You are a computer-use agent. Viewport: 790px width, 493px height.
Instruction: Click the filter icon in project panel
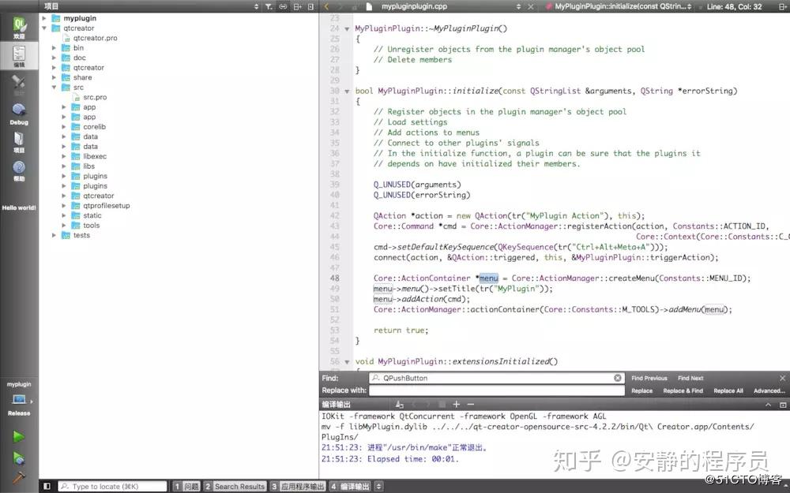(269, 6)
